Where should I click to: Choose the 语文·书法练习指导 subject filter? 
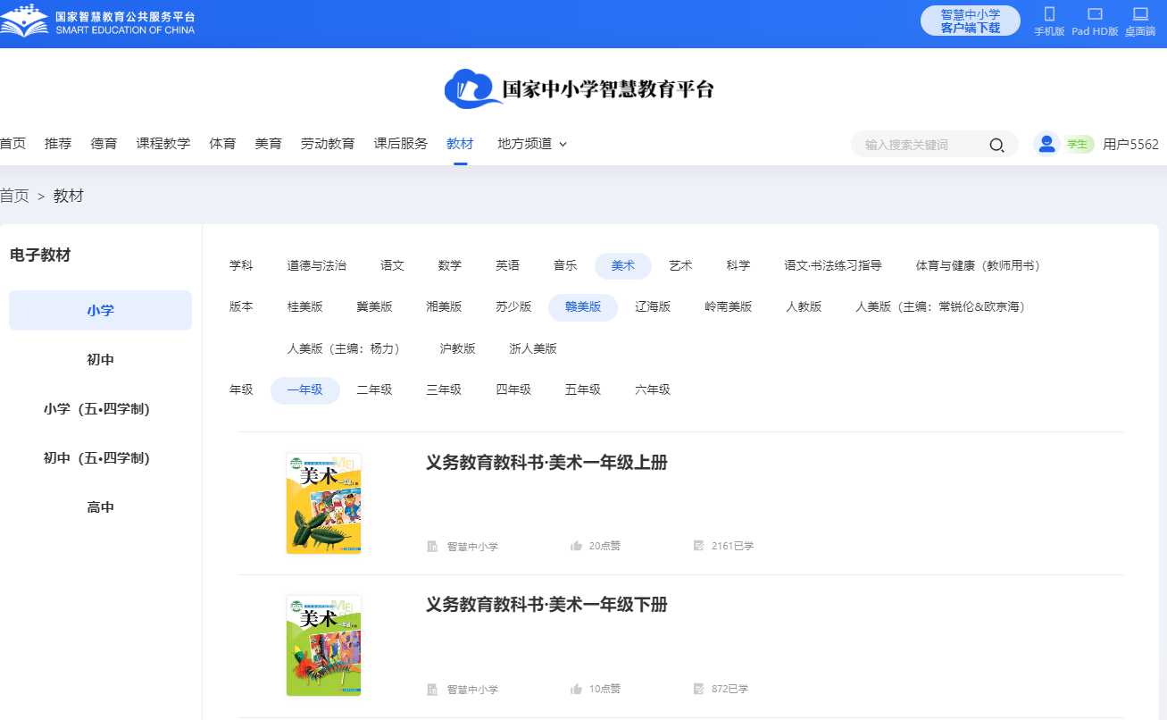pos(833,266)
